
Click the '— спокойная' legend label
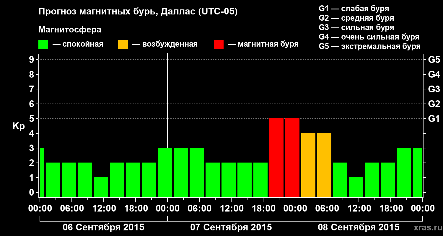tap(78, 44)
